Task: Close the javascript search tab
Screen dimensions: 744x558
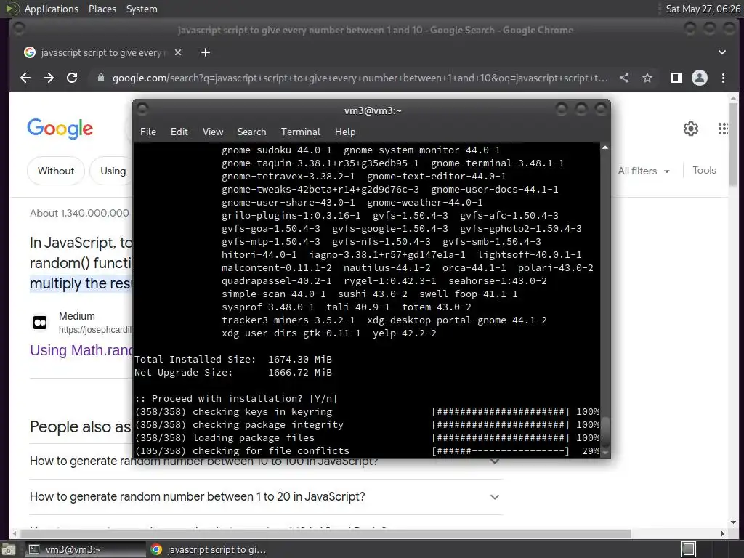Action: [178, 52]
